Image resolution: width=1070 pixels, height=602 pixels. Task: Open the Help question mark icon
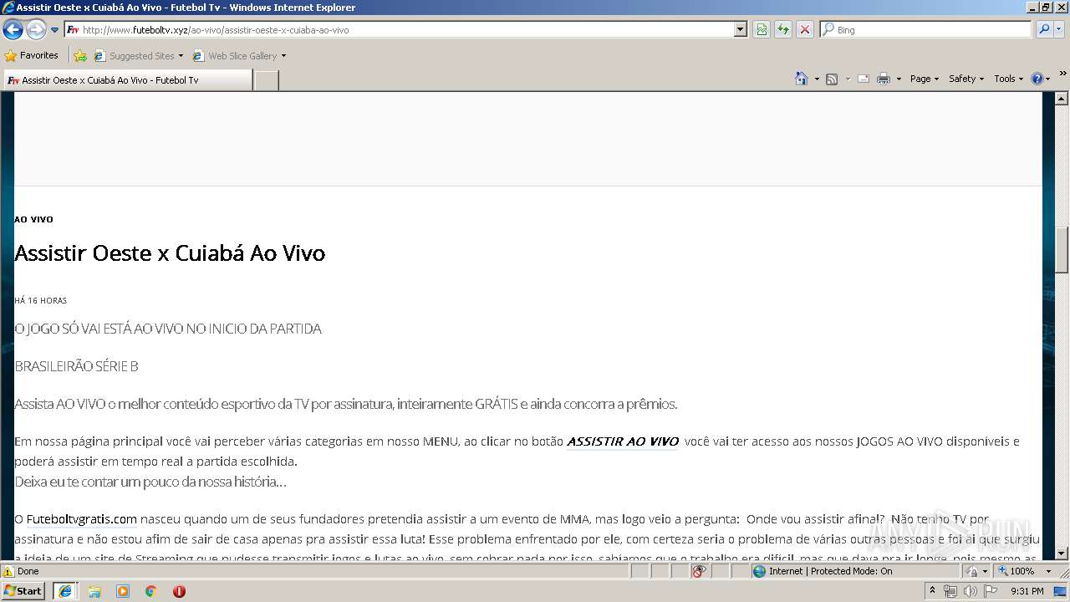coord(1037,79)
